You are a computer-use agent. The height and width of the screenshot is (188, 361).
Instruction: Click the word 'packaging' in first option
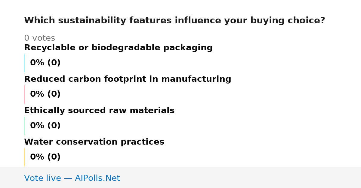tap(188, 48)
